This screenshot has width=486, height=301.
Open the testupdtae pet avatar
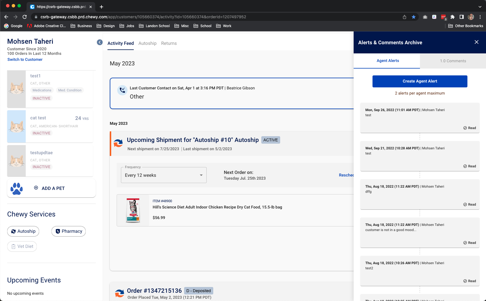17,161
